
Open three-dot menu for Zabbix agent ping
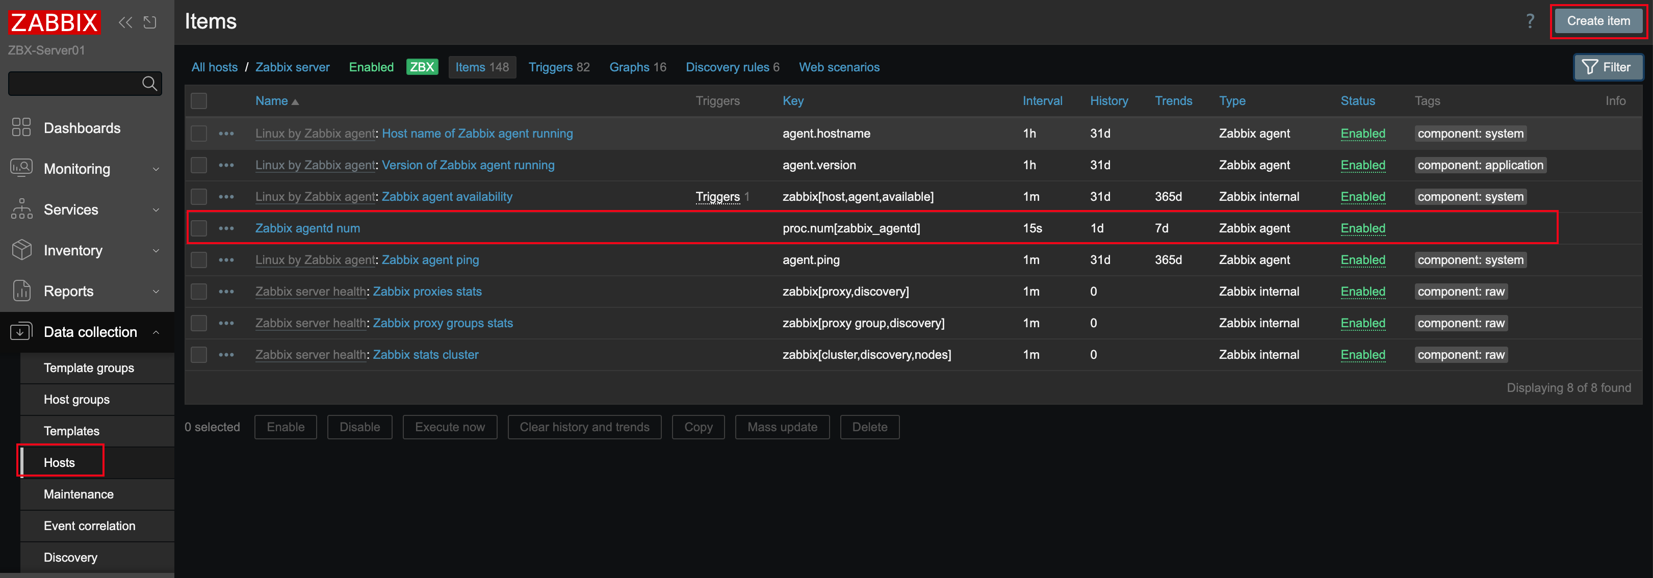click(226, 260)
